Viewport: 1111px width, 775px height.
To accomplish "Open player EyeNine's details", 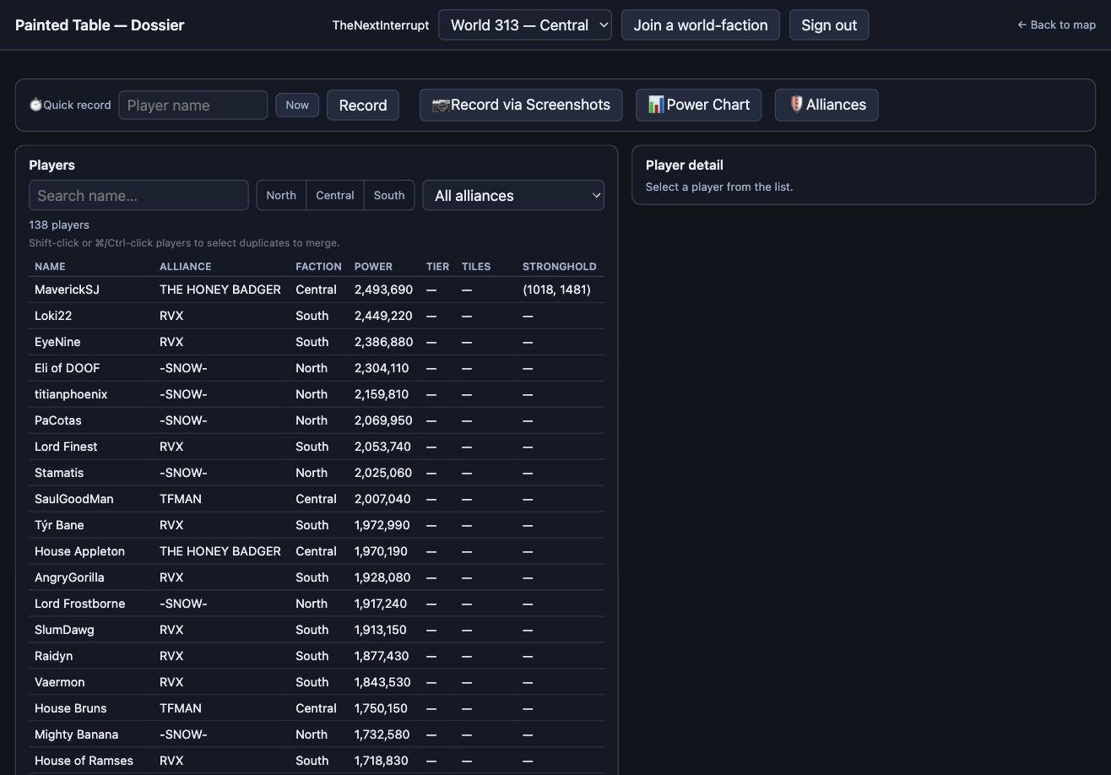I will 317,342.
